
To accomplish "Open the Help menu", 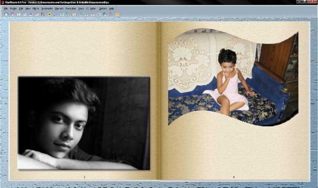I will tap(111, 9).
